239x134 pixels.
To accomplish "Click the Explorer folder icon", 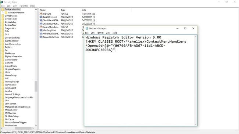I will [x=3, y=47].
